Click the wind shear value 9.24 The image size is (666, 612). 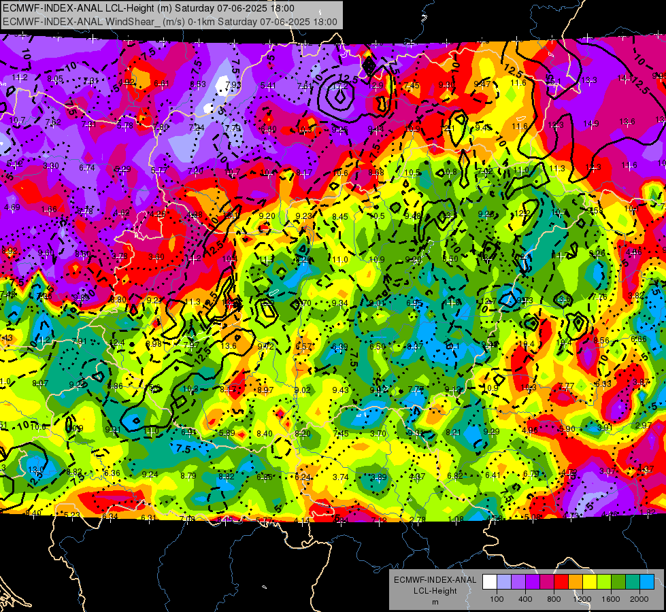tap(150, 475)
